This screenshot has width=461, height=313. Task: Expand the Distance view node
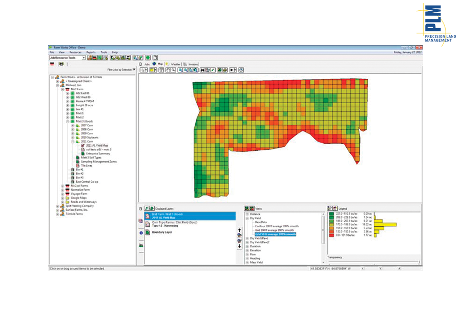247,214
